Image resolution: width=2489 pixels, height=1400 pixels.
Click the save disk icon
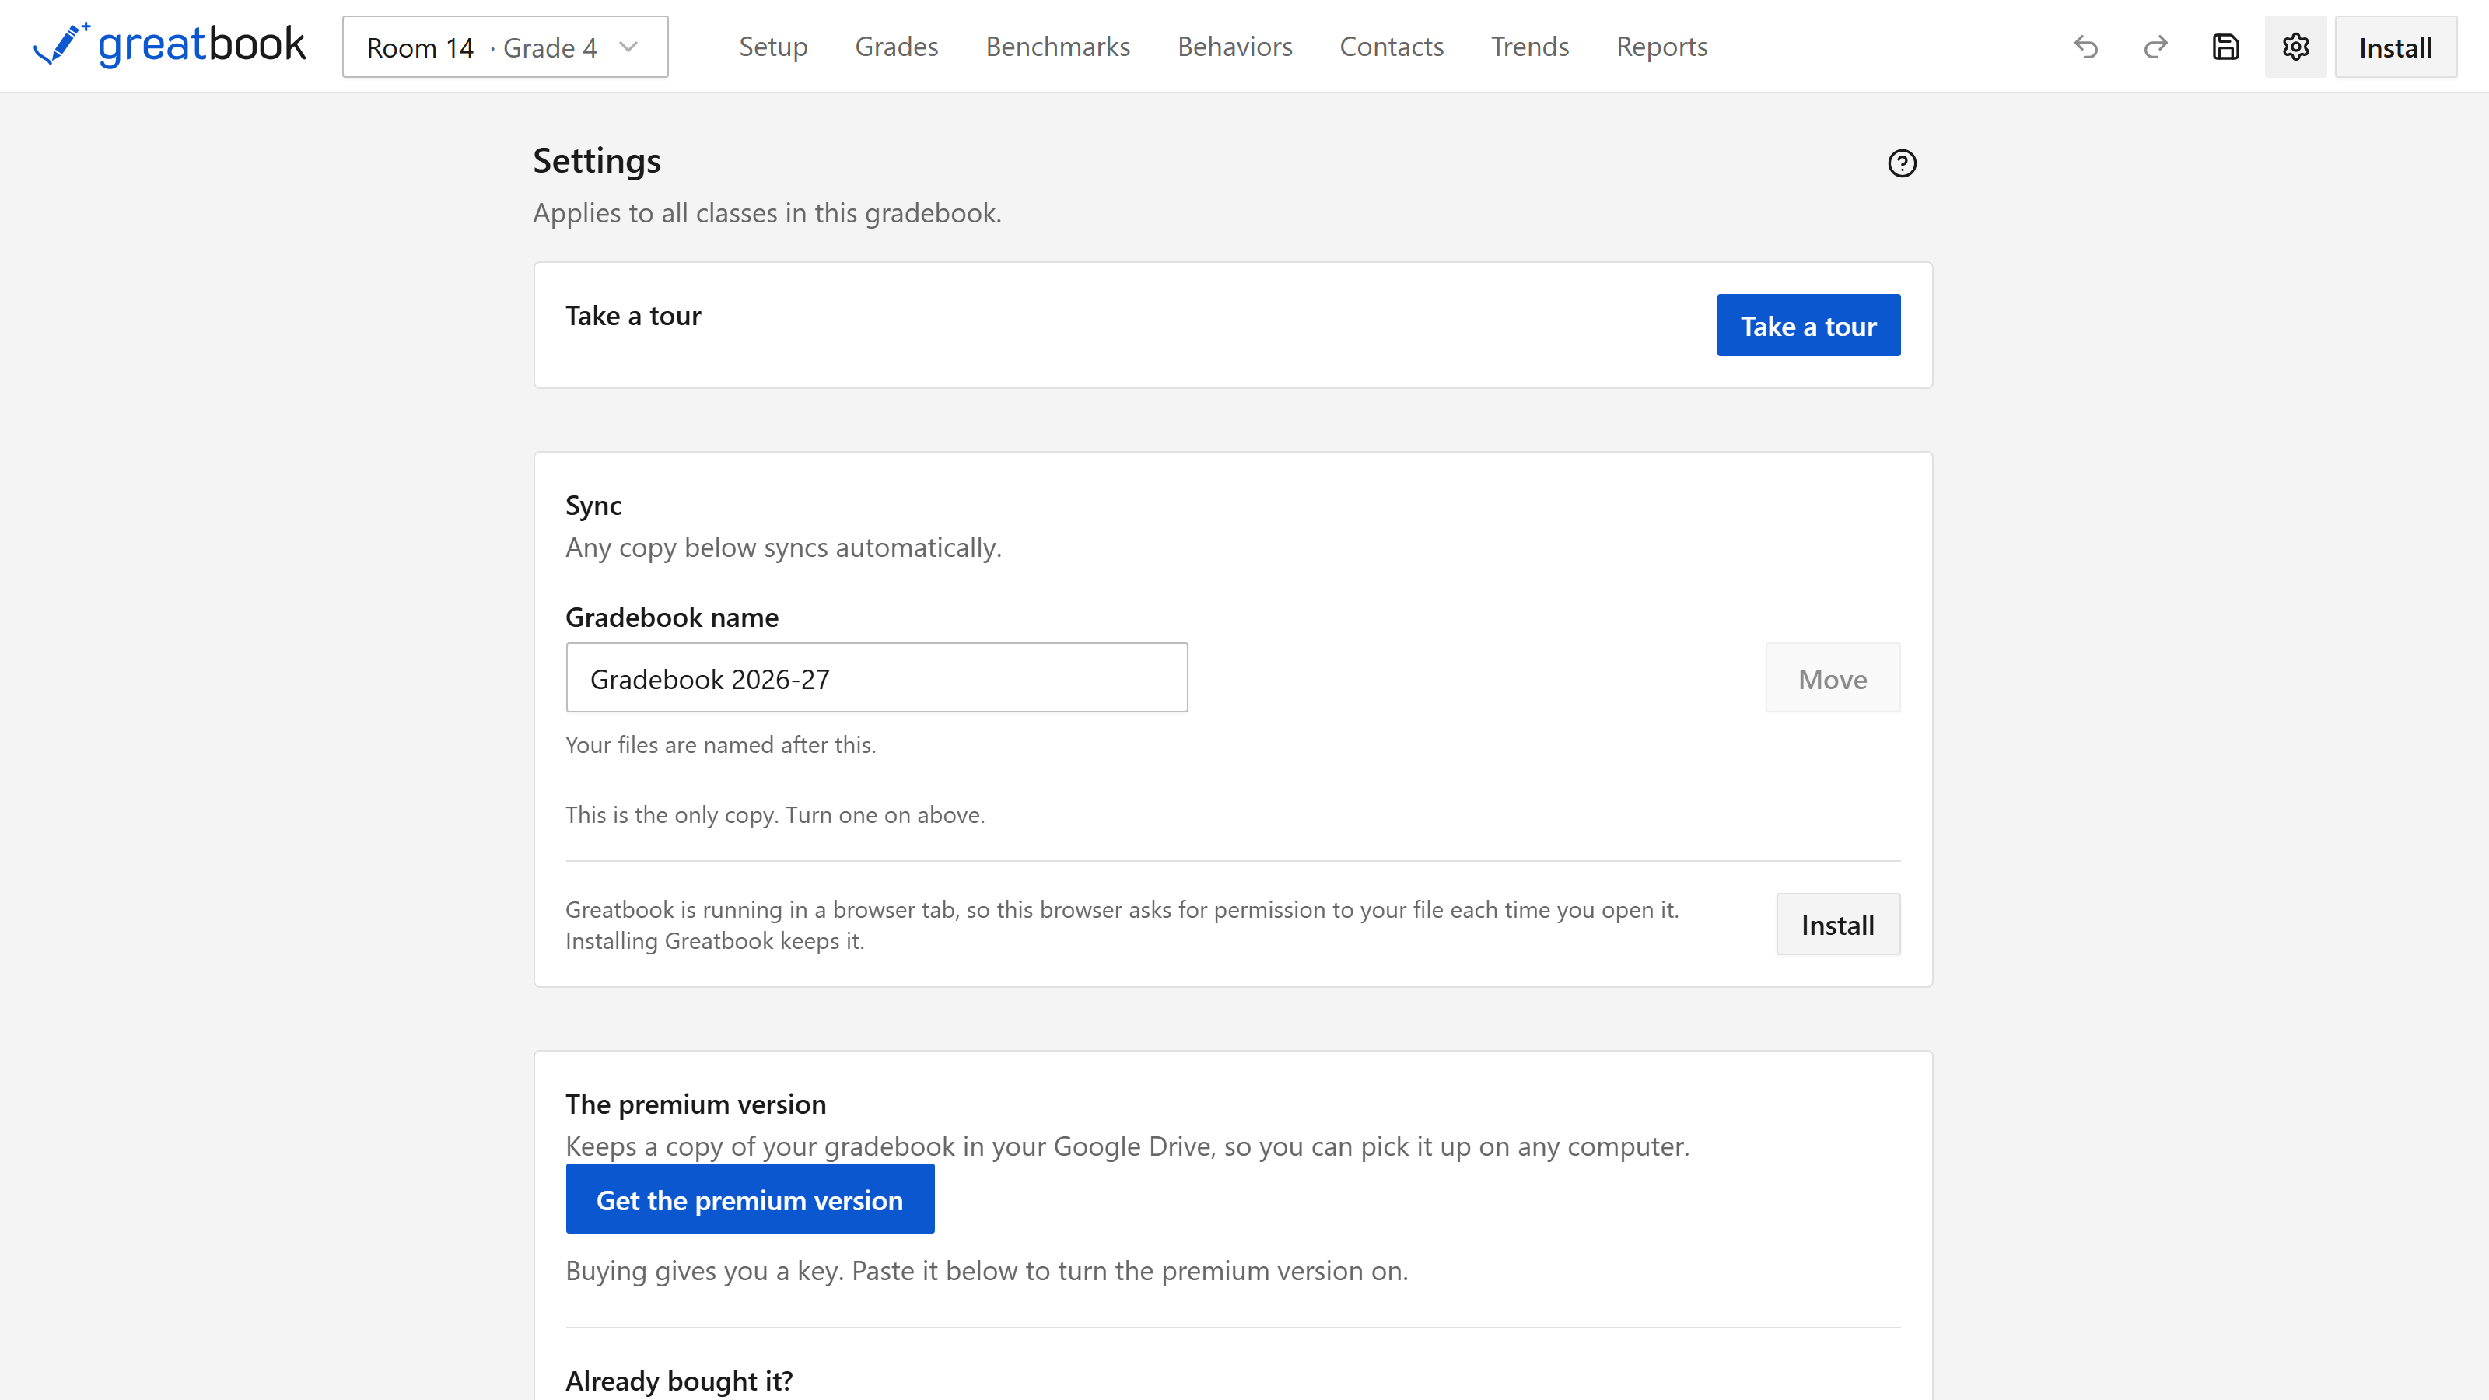coord(2225,47)
